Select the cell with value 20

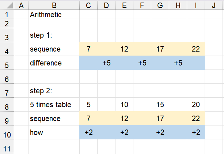[196, 105]
